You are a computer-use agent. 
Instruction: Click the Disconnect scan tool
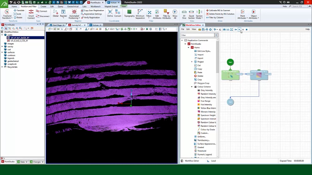click(x=43, y=16)
